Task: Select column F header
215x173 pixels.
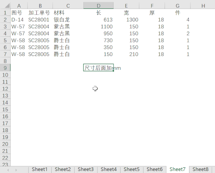Action: tap(152, 6)
